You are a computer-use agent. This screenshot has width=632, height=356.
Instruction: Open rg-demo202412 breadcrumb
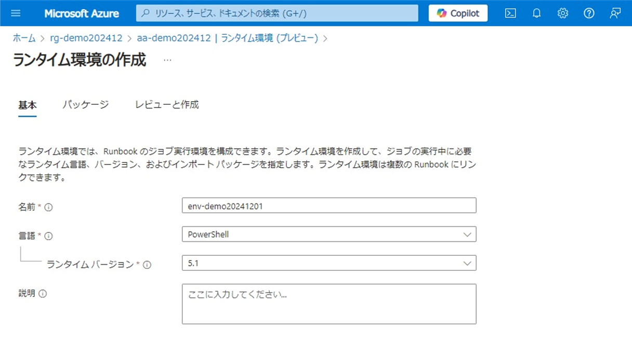[x=86, y=38]
